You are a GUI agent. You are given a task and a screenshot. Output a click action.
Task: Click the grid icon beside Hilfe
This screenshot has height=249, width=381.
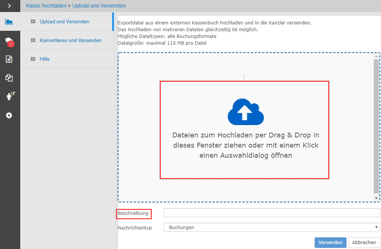click(33, 59)
